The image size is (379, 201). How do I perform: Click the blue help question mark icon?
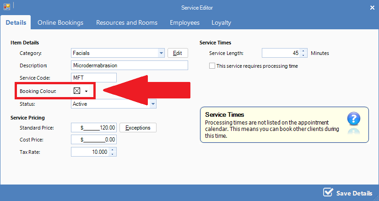[x=354, y=119]
